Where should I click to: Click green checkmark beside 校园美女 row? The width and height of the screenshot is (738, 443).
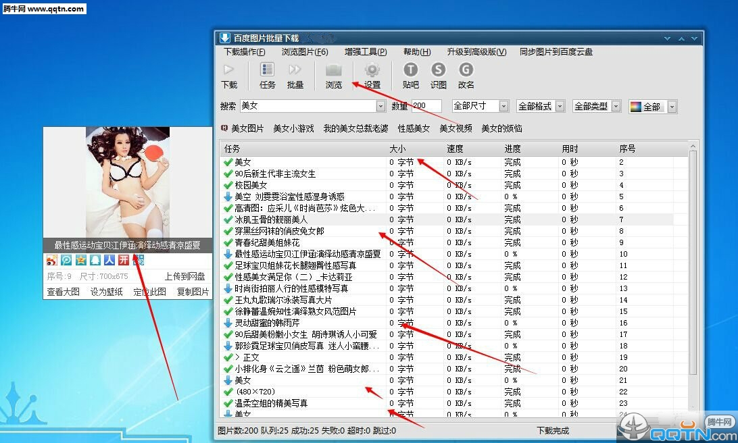(x=228, y=185)
